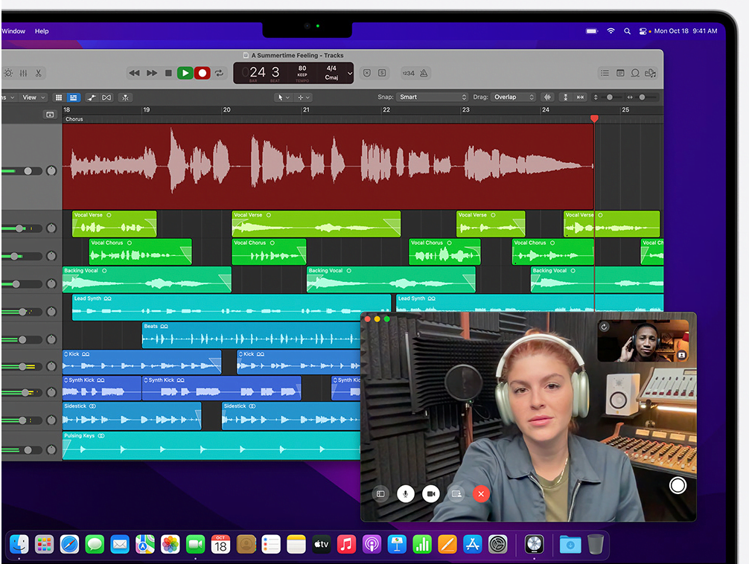Open the Snap dropdown set to Smart
The width and height of the screenshot is (749, 564).
(x=432, y=97)
